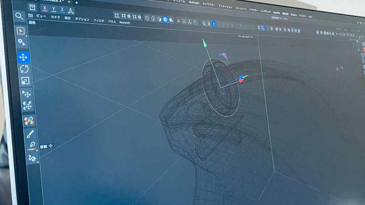Click the round orange-ring toolbar icon
This screenshot has height=205, width=365.
pos(179,21)
